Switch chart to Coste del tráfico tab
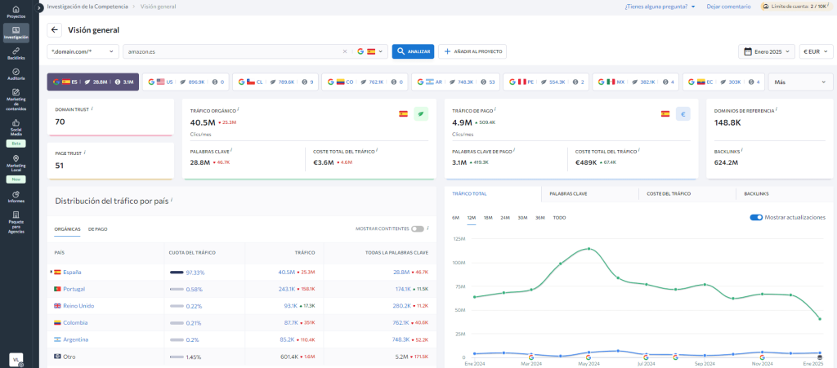837x368 pixels. (x=687, y=194)
